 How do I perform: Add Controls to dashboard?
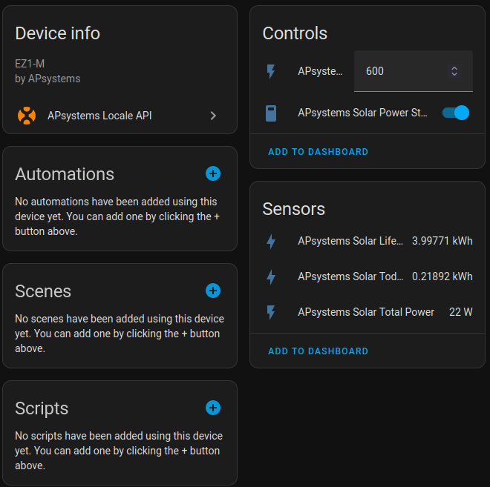pyautogui.click(x=318, y=152)
